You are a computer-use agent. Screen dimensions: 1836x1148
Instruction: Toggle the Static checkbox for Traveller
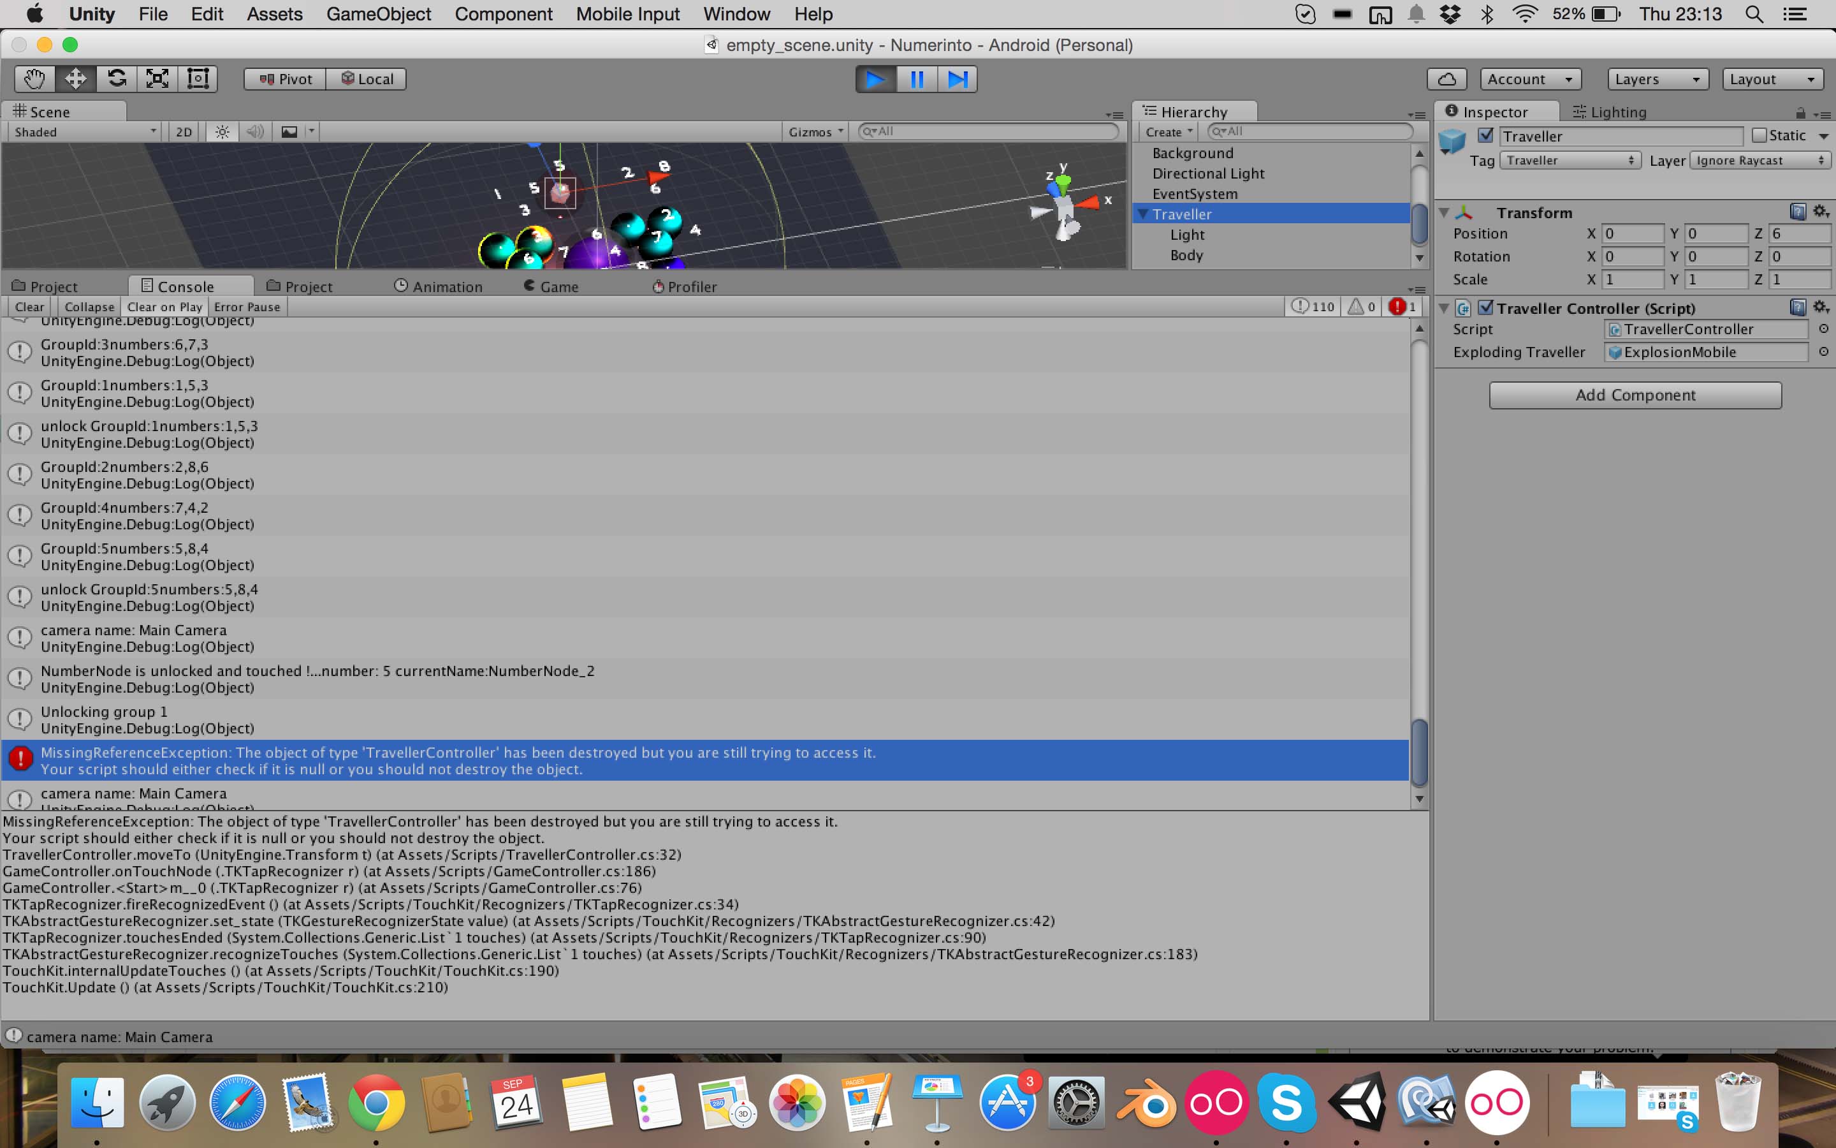point(1761,135)
